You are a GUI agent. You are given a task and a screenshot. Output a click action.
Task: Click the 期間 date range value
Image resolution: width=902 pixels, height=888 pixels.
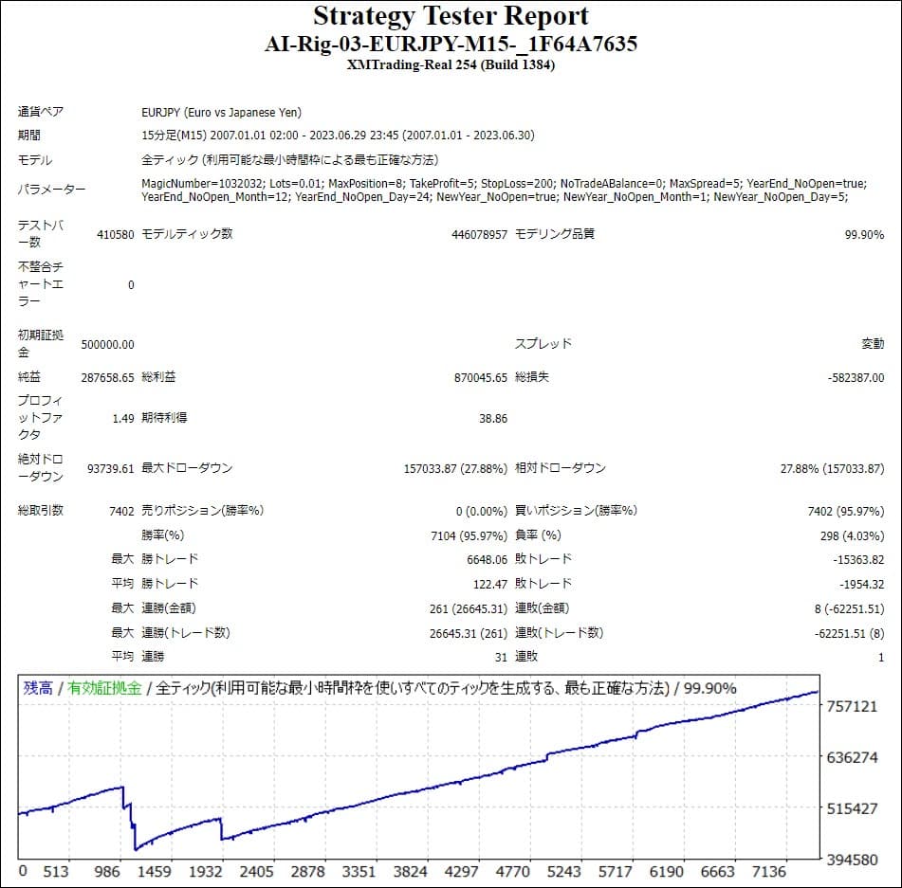click(x=338, y=136)
